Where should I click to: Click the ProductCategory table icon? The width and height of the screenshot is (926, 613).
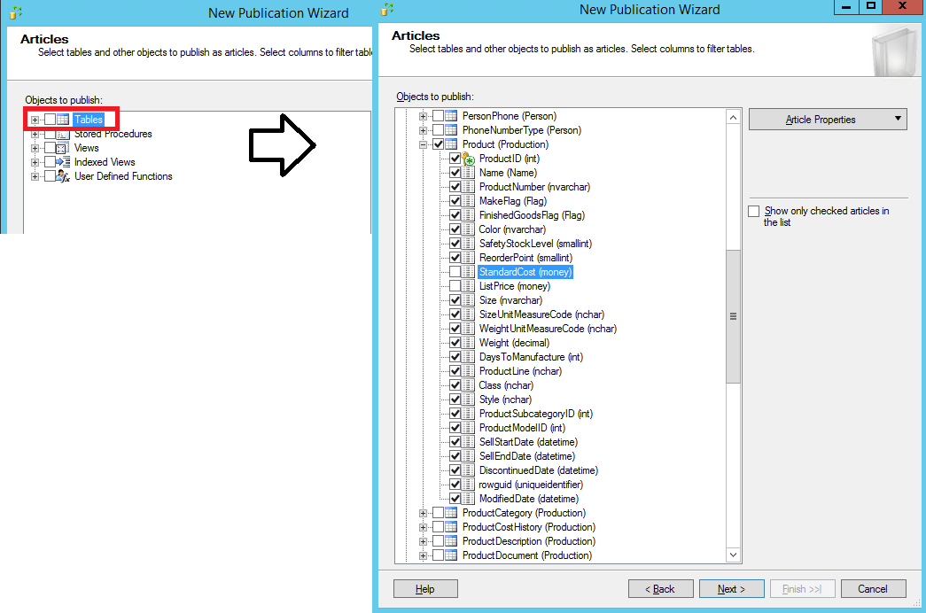[x=451, y=513]
